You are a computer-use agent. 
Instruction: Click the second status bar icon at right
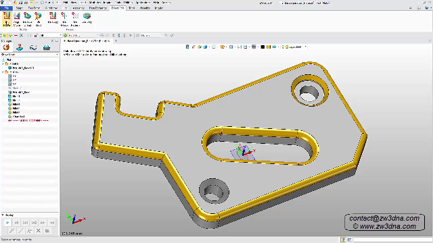click(x=349, y=240)
